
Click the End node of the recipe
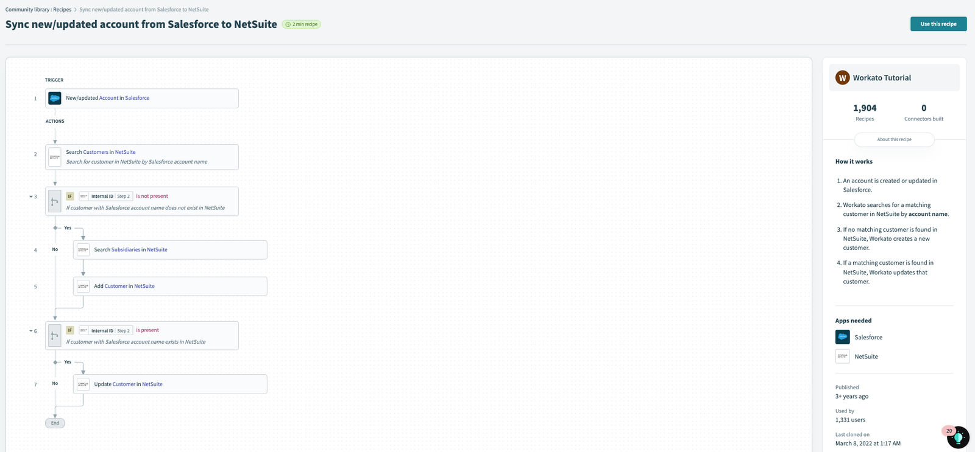55,423
